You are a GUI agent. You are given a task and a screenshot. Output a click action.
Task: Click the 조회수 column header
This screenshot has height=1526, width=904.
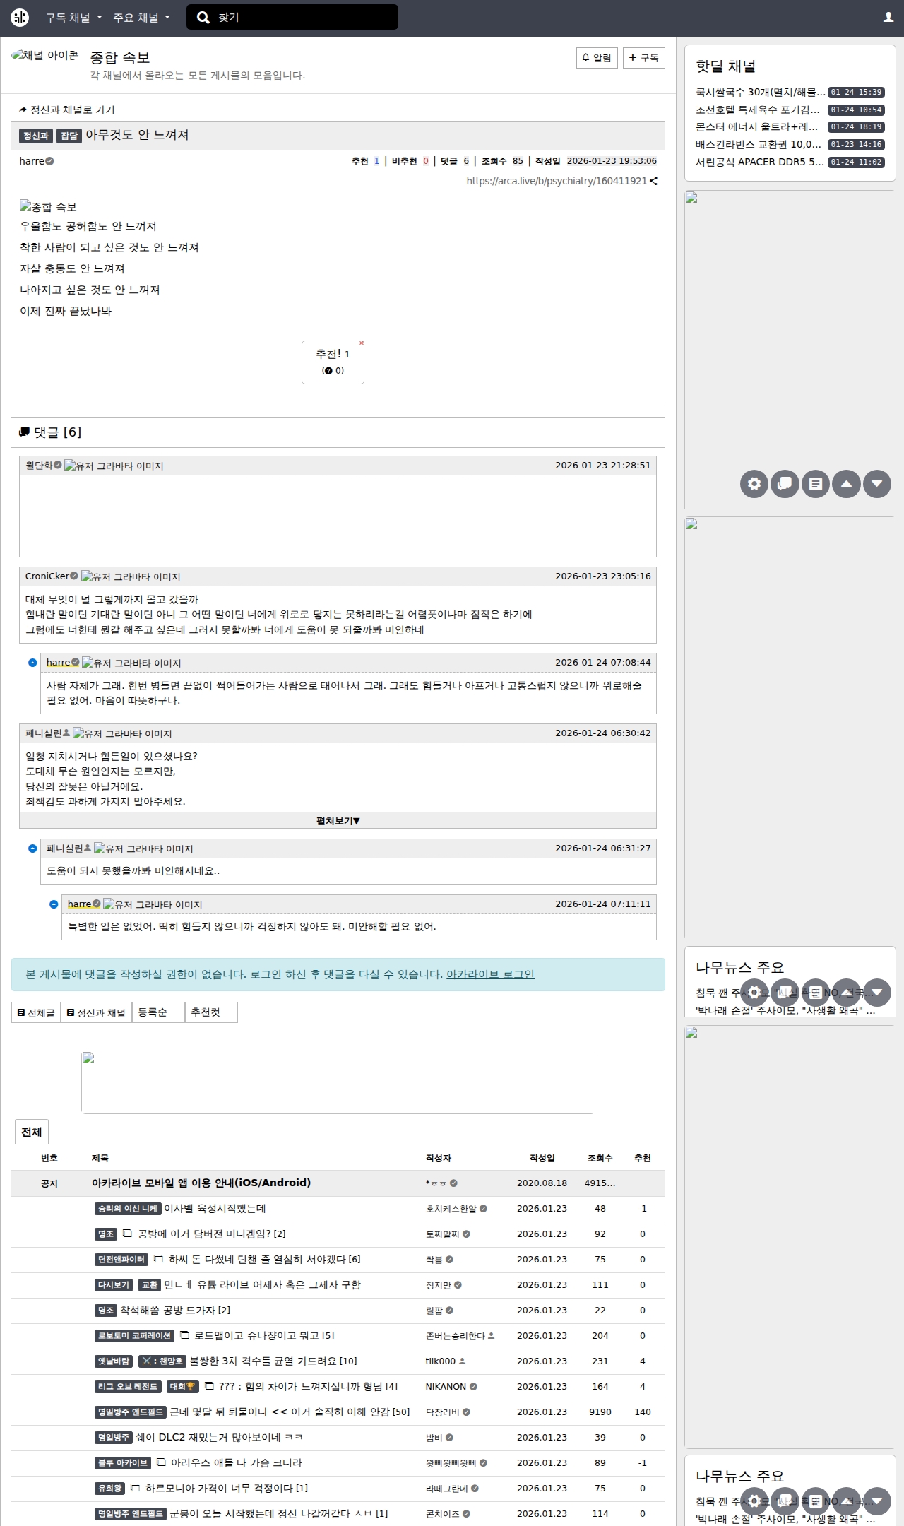[x=600, y=1159]
